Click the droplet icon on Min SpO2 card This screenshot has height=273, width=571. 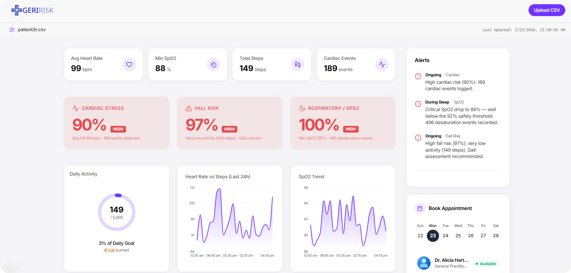[214, 64]
